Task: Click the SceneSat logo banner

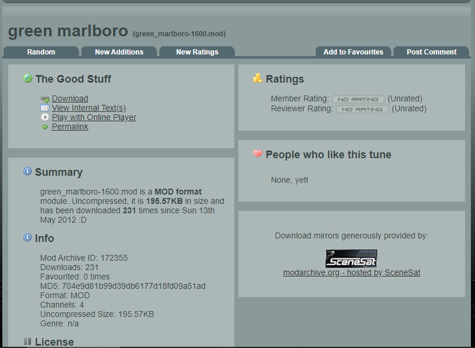Action: pos(351,258)
